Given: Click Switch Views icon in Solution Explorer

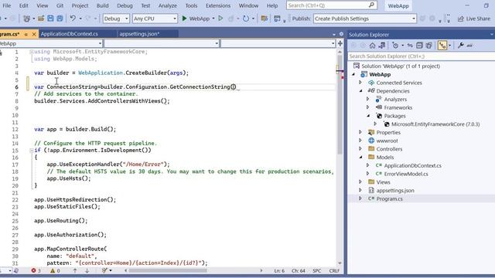Looking at the screenshot, I should (382, 46).
